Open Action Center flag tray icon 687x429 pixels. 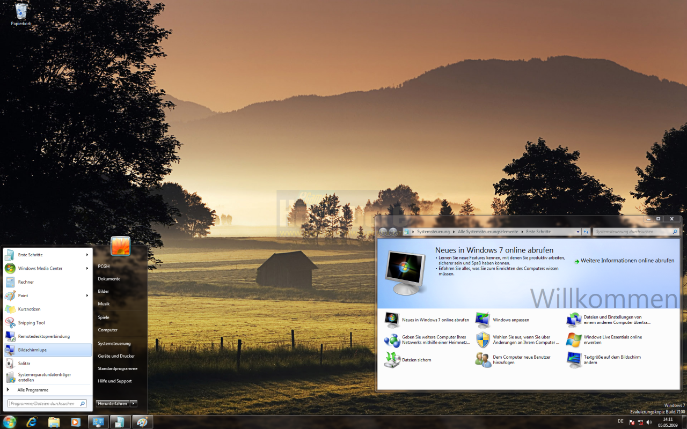click(x=631, y=422)
